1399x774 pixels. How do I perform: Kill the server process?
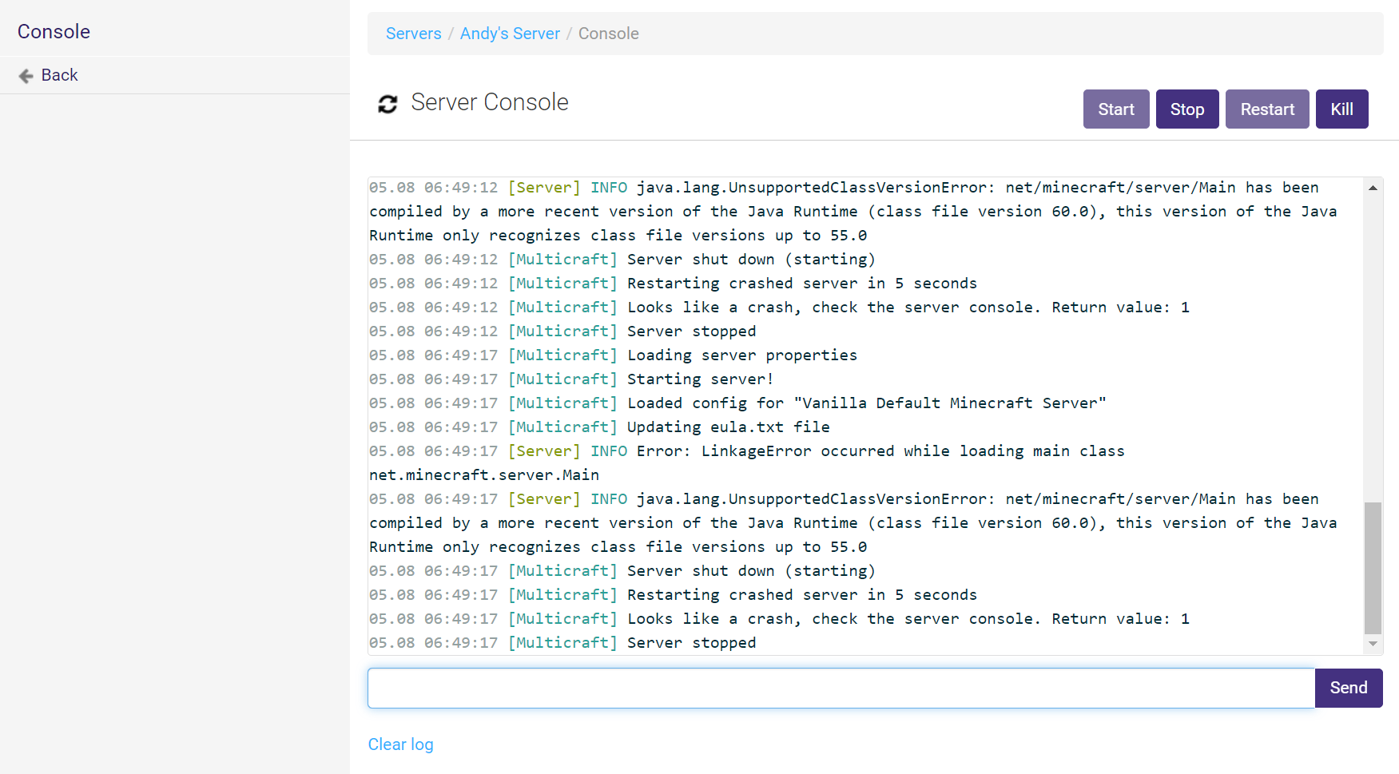pos(1342,109)
